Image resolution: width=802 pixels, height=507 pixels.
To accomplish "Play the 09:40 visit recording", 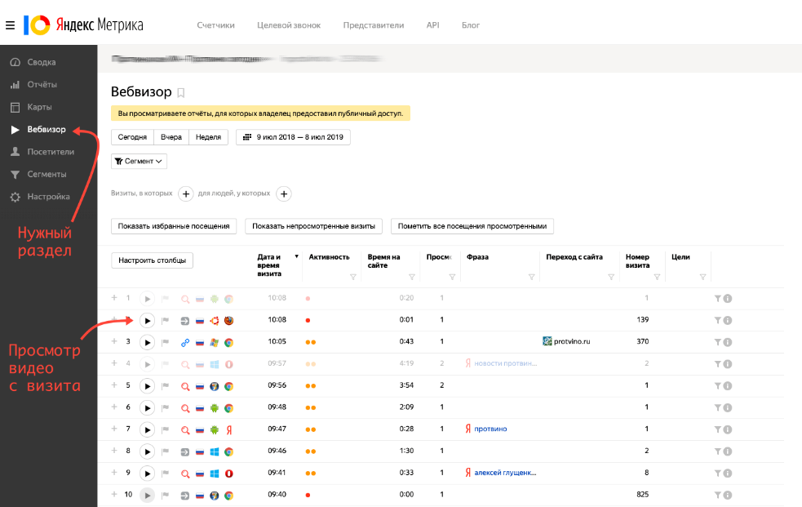I will pyautogui.click(x=148, y=496).
